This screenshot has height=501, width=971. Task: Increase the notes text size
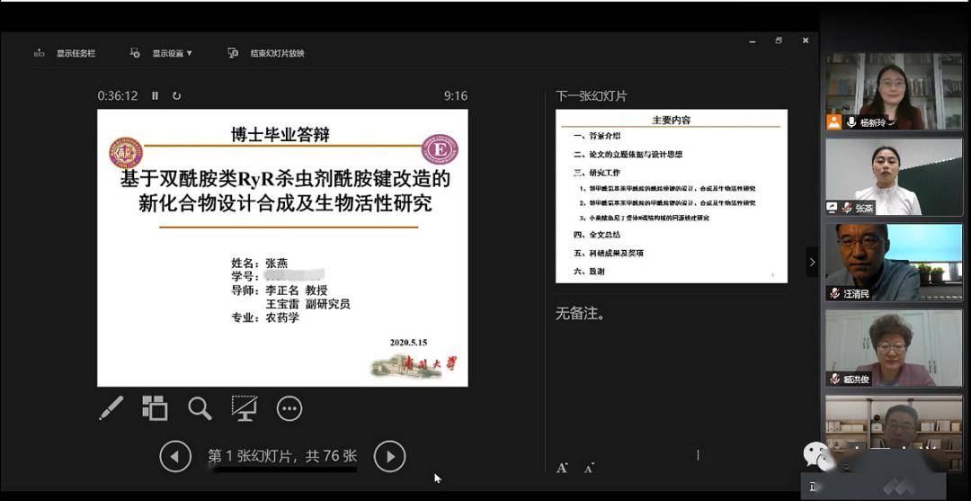[x=562, y=469]
